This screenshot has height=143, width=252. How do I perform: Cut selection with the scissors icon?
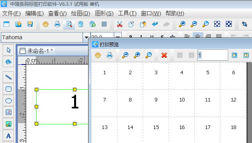point(120,24)
